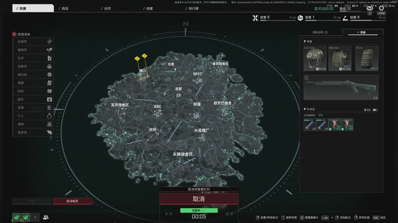Viewport: 398px width, 223px height.
Task: Select the second red syringe supply item
Action: click(347, 124)
